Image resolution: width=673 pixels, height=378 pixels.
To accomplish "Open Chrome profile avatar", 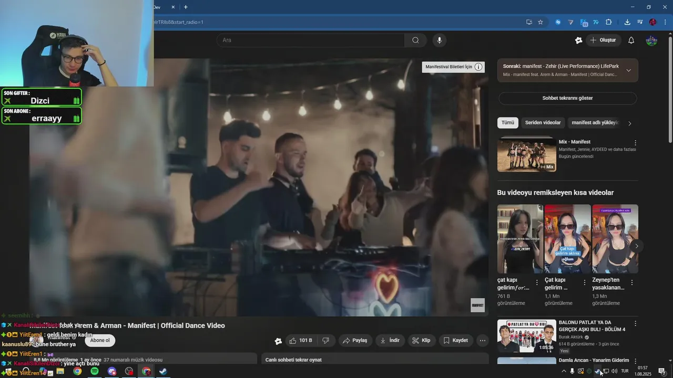I will click(652, 22).
